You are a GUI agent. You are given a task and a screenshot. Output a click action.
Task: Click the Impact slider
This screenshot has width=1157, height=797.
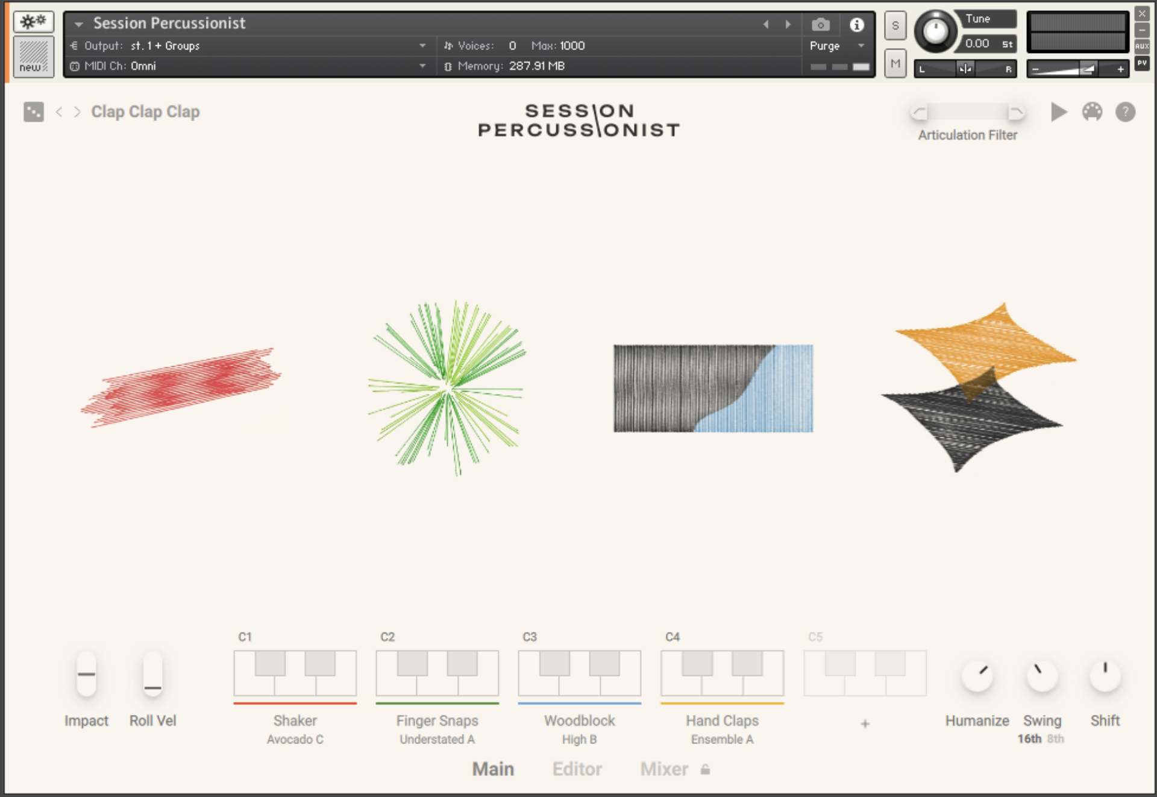(x=87, y=674)
